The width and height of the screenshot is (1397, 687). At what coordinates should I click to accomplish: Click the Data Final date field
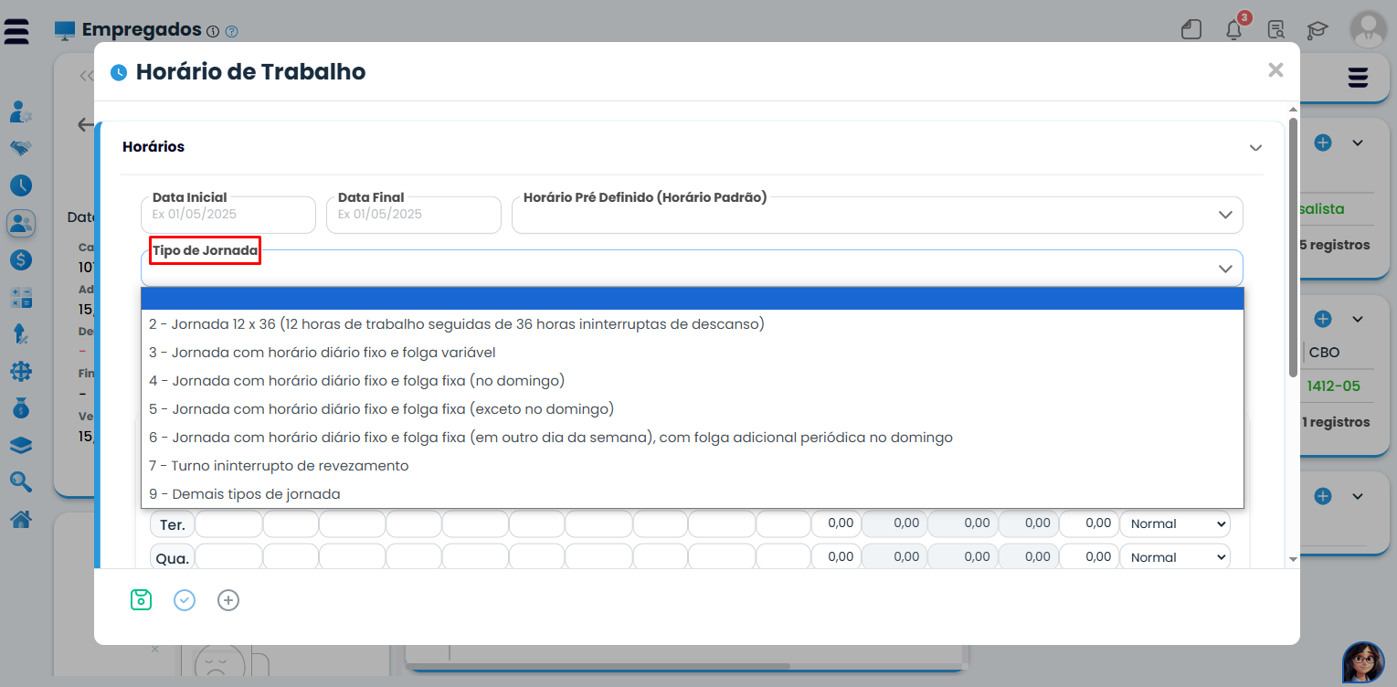click(x=414, y=215)
